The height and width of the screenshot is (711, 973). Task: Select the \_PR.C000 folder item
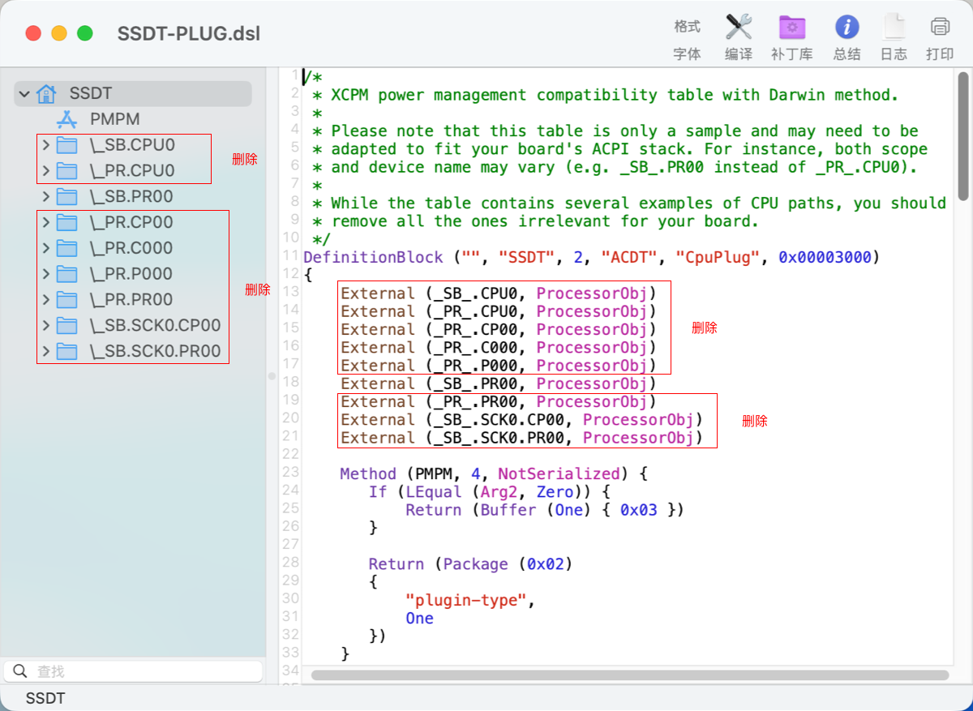(x=131, y=248)
